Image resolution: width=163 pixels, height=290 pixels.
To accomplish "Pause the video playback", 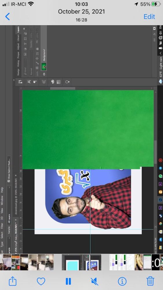I will coord(68,281).
